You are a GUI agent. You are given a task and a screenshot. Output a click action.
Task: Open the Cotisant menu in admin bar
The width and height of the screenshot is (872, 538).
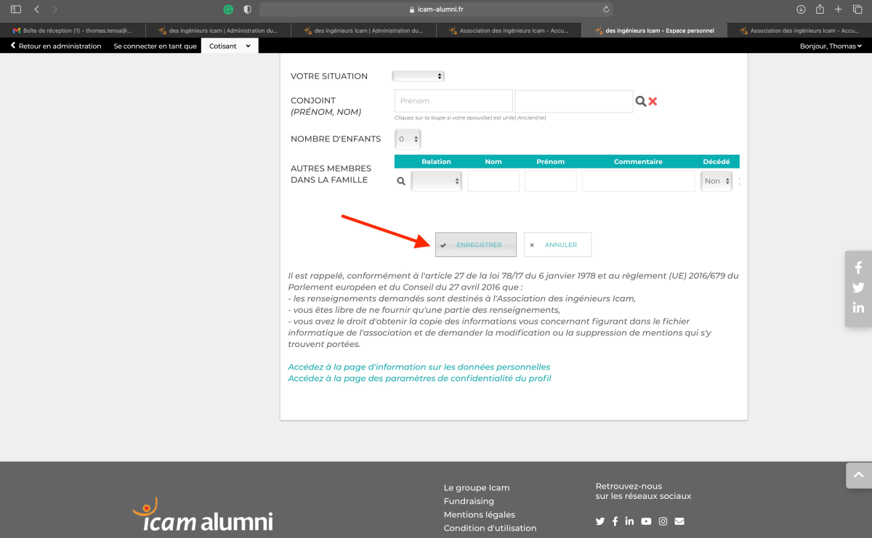(230, 46)
